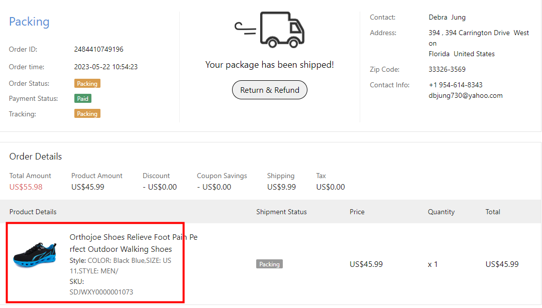Click the order time 2023-05-22 10:54:23
Image resolution: width=542 pixels, height=308 pixels.
tap(105, 67)
